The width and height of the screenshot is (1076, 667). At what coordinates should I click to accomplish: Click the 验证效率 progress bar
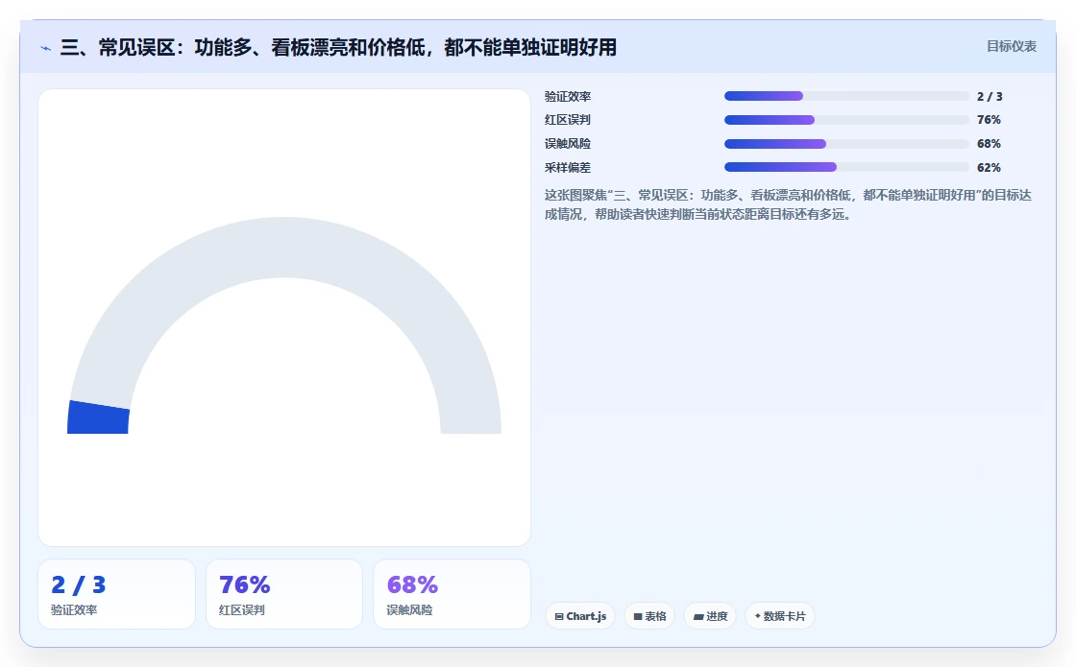(846, 96)
